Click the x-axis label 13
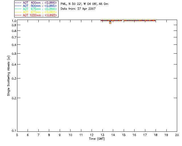182x146 pixels. click(102, 135)
